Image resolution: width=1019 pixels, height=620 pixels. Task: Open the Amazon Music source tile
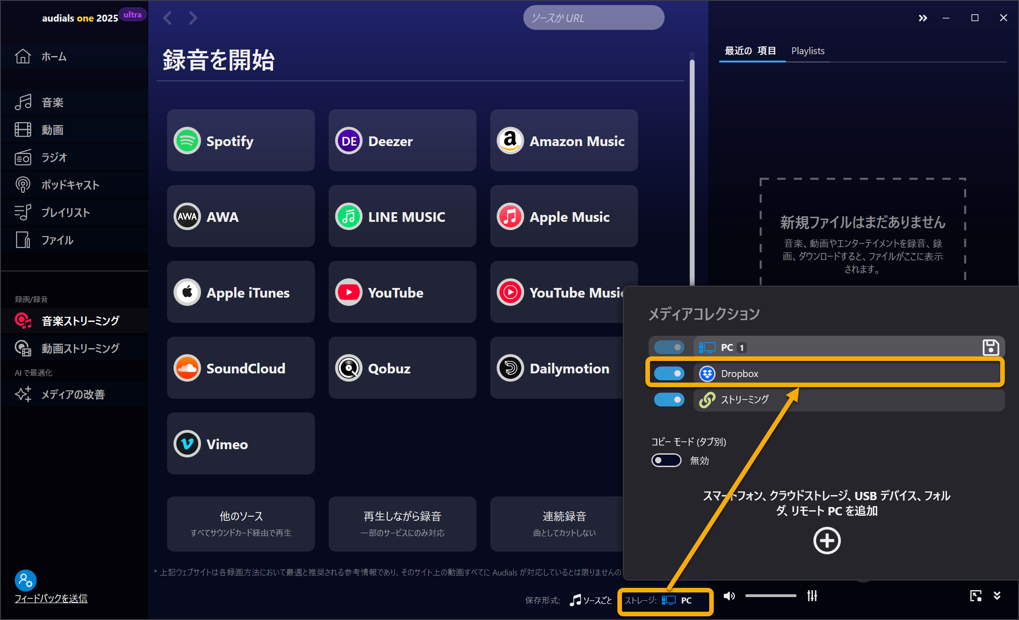564,141
